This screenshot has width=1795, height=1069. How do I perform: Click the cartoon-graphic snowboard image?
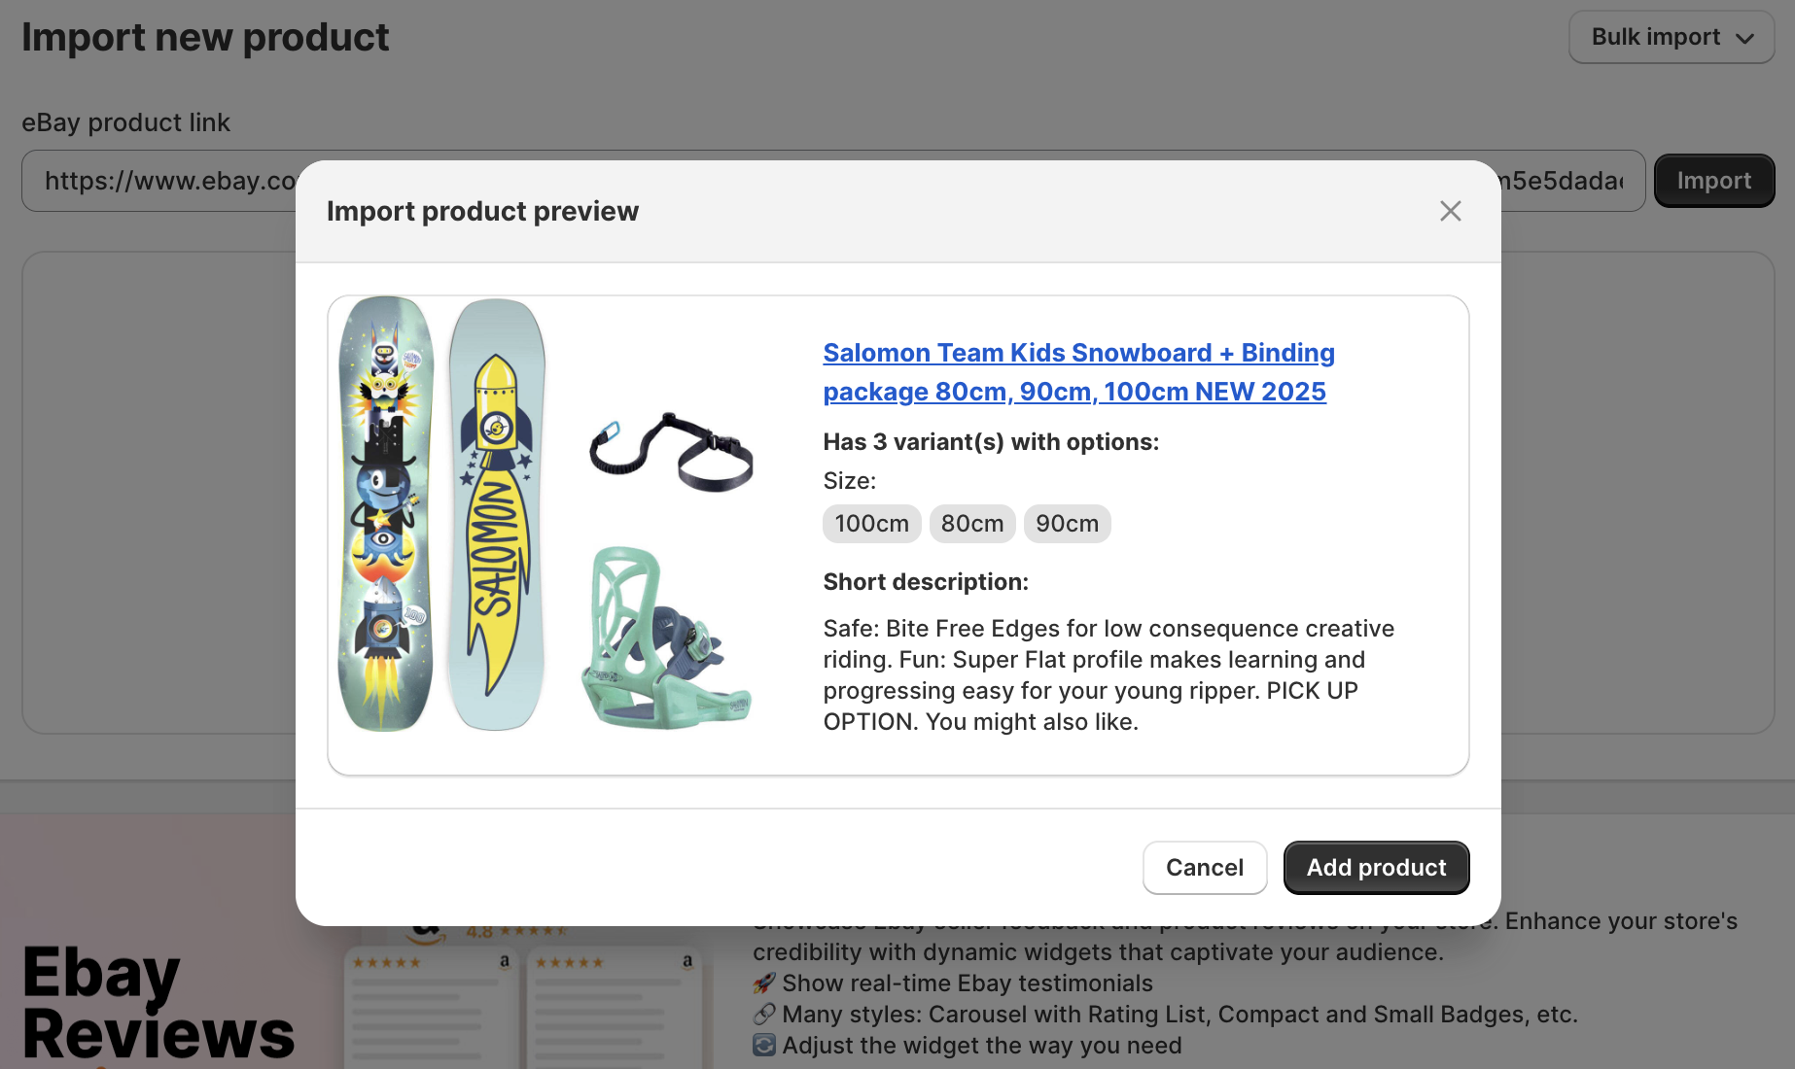(x=385, y=513)
